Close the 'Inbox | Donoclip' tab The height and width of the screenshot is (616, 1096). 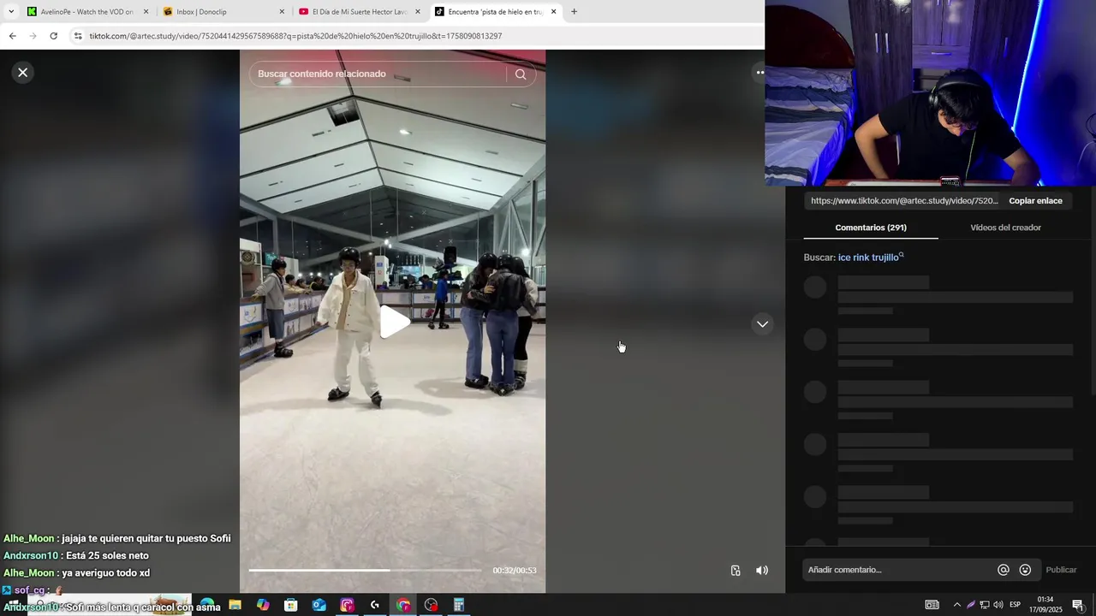[x=282, y=12]
